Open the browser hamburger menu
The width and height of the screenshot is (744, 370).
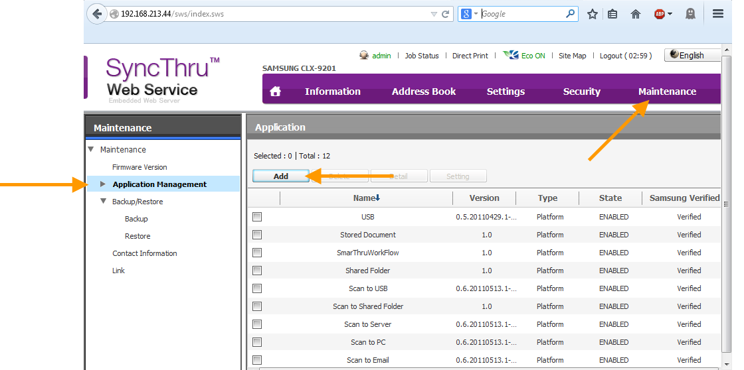point(718,14)
